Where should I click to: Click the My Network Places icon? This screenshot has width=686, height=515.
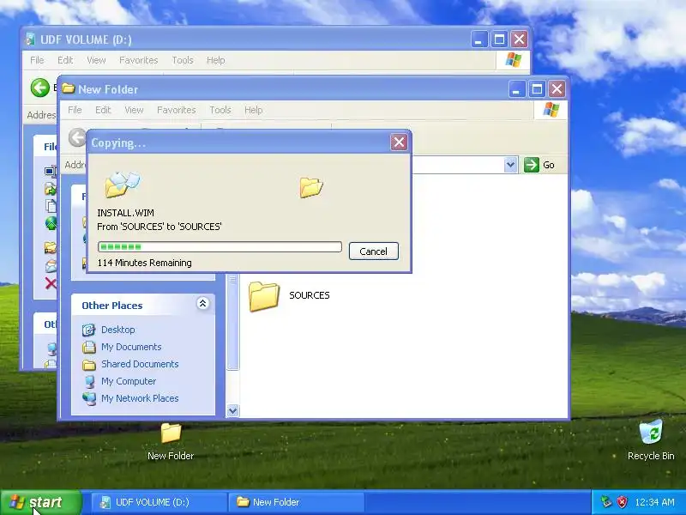click(89, 398)
